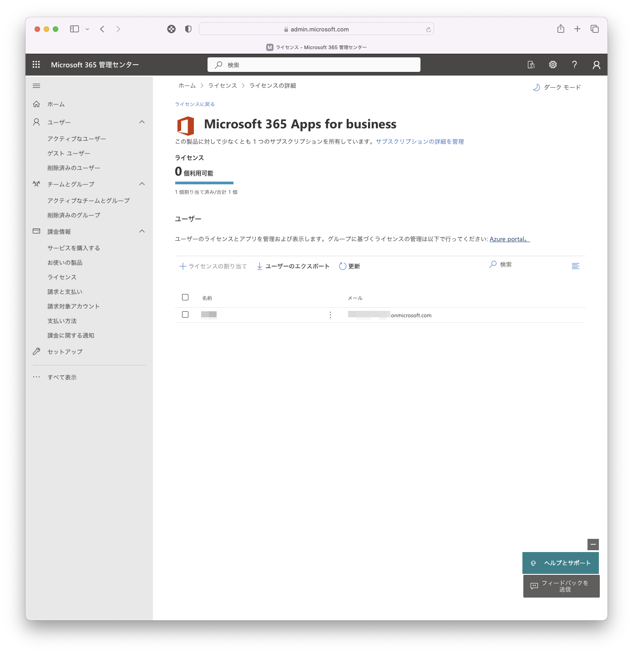Click the license usage progress bar
The height and width of the screenshot is (654, 633).
click(204, 183)
